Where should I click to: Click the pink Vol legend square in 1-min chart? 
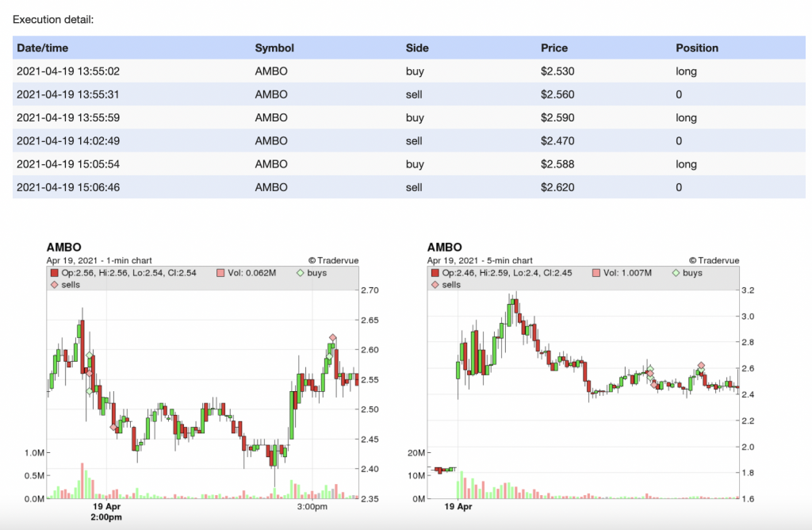pos(220,273)
